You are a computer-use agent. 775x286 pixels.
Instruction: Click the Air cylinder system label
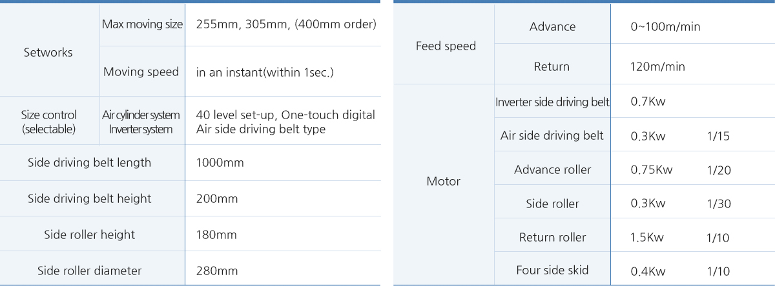(x=141, y=115)
